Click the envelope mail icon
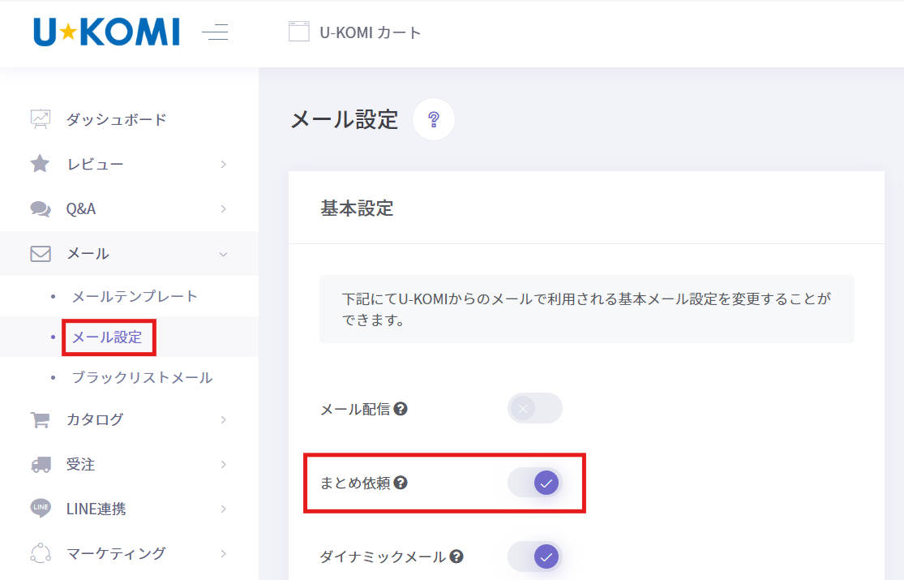Image resolution: width=904 pixels, height=580 pixels. pos(41,254)
